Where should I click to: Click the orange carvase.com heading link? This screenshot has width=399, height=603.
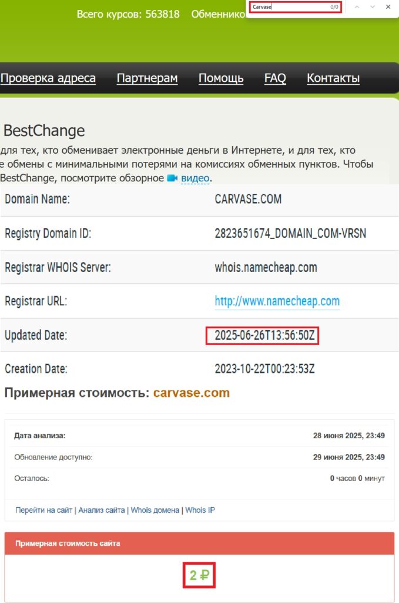point(192,393)
